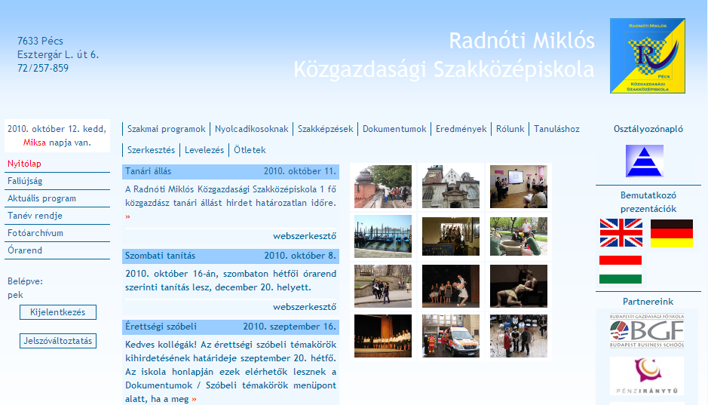Select the Dokumentumok menu item
The width and height of the screenshot is (708, 405).
click(394, 129)
